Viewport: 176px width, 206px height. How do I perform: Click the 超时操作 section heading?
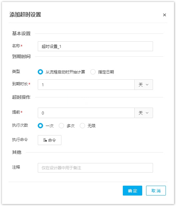21,97
